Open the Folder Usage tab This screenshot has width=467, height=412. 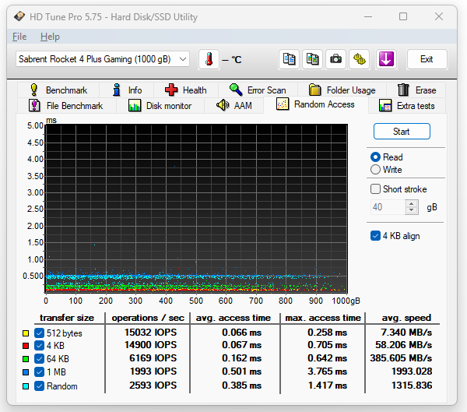(x=342, y=90)
